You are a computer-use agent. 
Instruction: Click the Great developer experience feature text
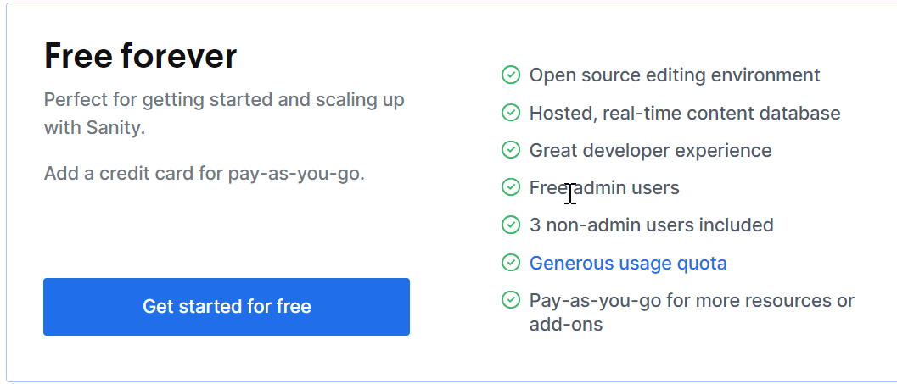coord(650,151)
